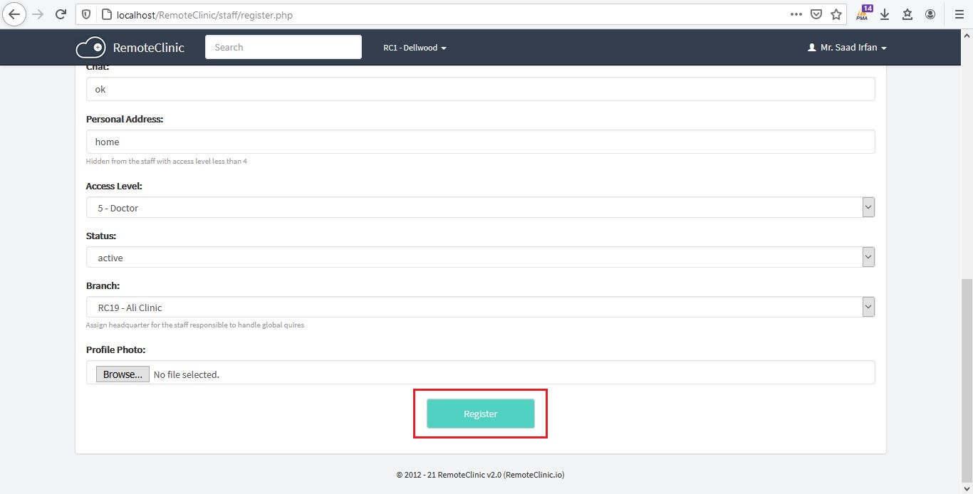
Task: Open Firefox account icon
Action: click(x=930, y=14)
